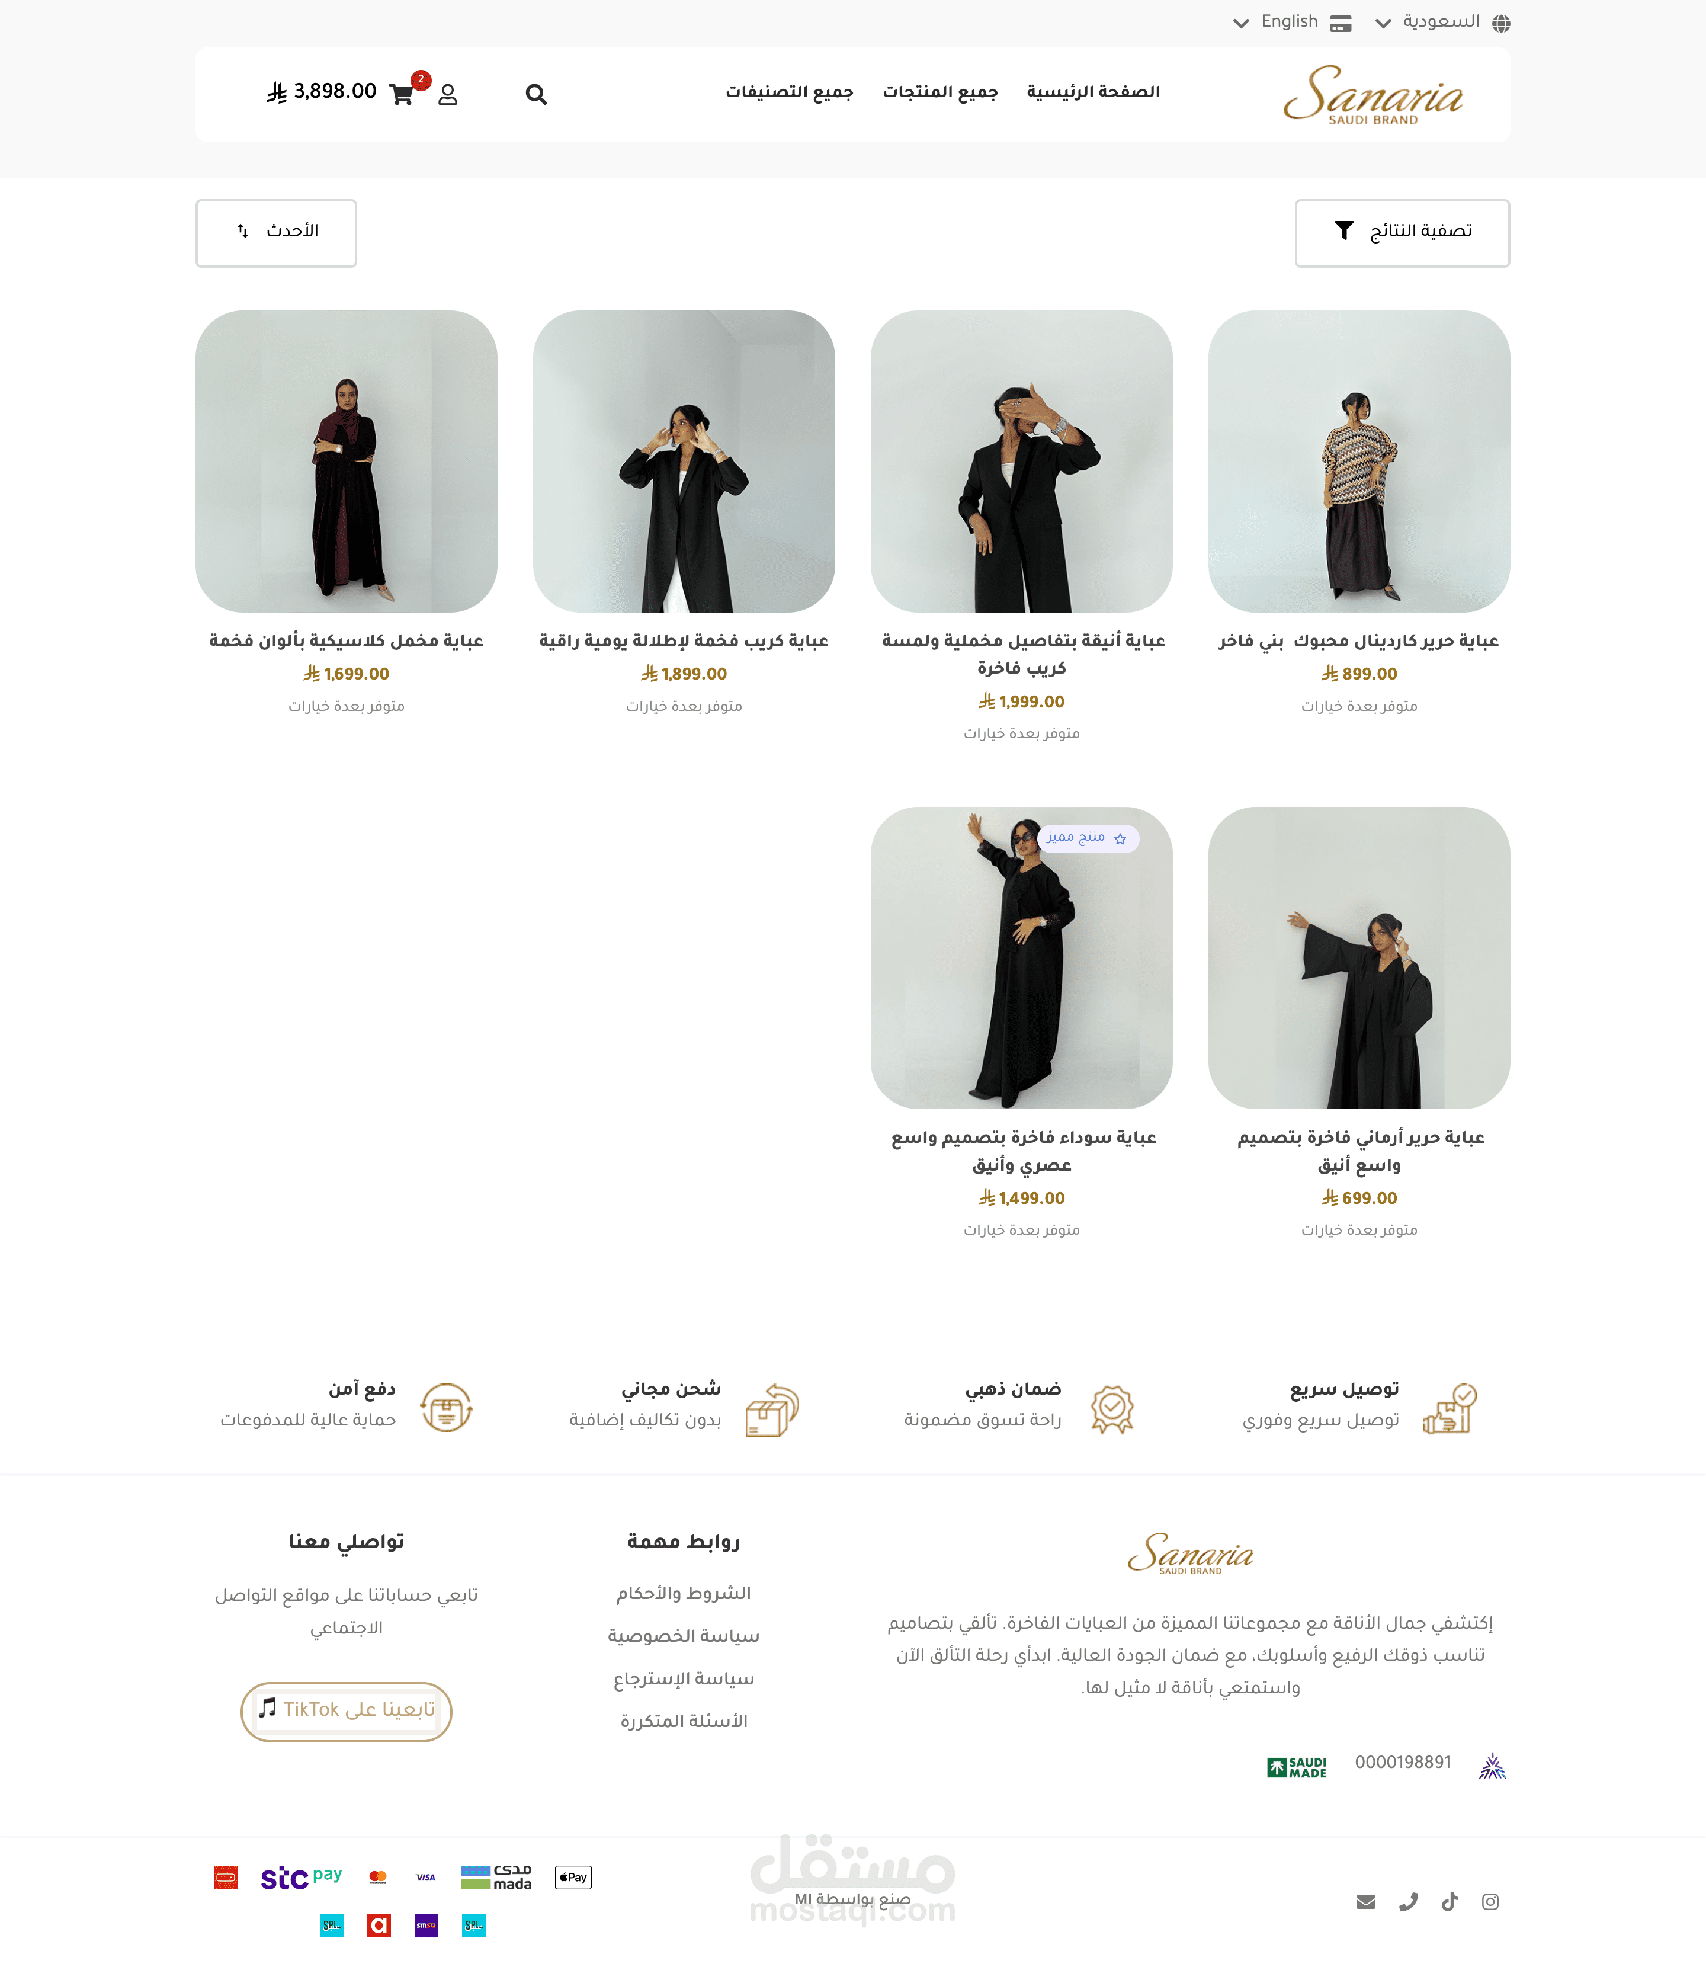Click the Saudi Made badge
Image resolution: width=1706 pixels, height=1967 pixels.
[x=1297, y=1767]
